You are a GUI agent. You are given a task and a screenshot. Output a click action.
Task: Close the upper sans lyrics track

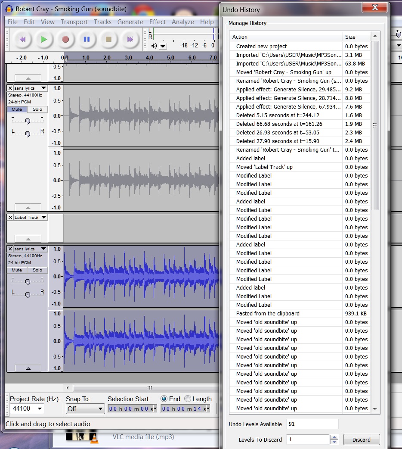tap(10, 88)
